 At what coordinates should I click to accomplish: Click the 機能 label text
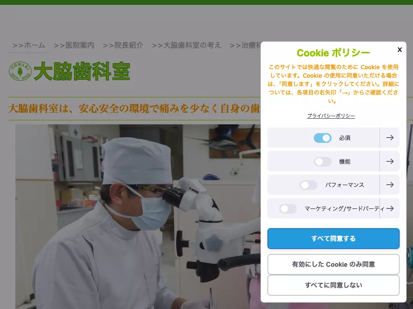tap(344, 162)
